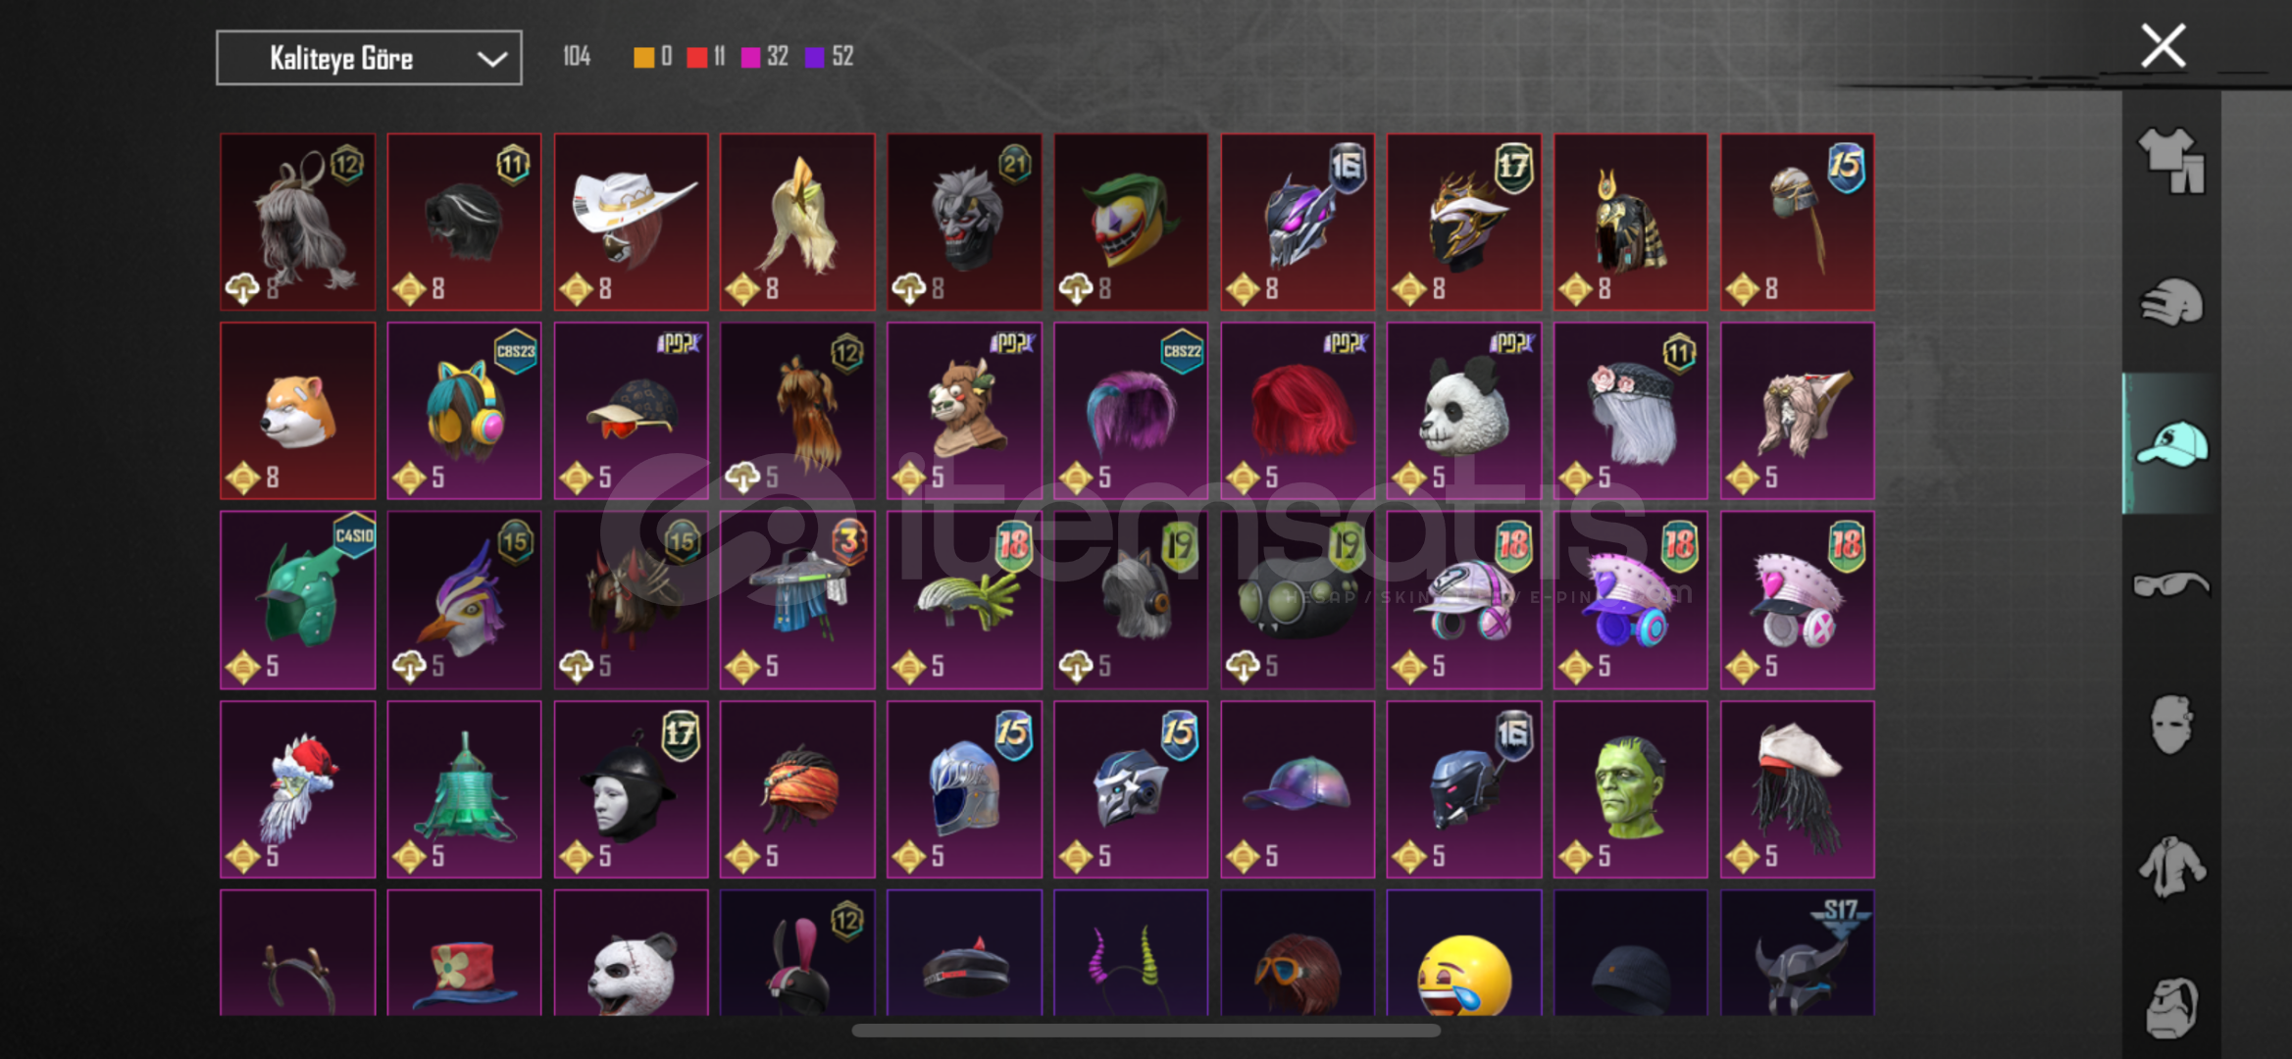Click the horizontal scrollbar at bottom
The width and height of the screenshot is (2292, 1059).
click(1146, 1031)
